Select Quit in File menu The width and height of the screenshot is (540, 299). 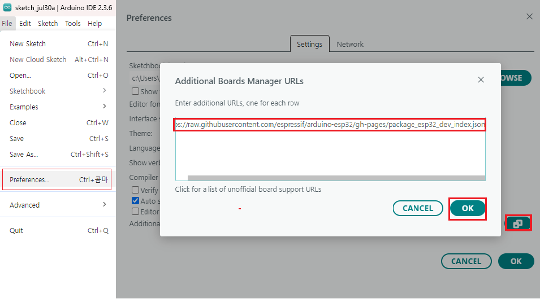(58, 231)
